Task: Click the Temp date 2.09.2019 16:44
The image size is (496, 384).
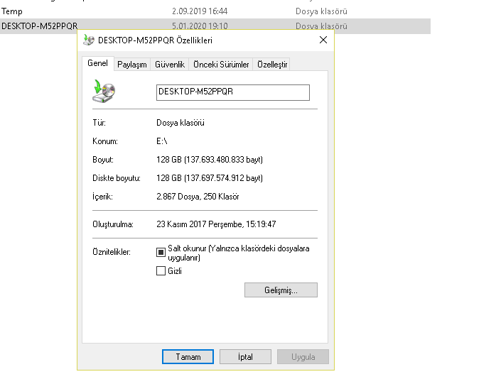Action: [200, 11]
